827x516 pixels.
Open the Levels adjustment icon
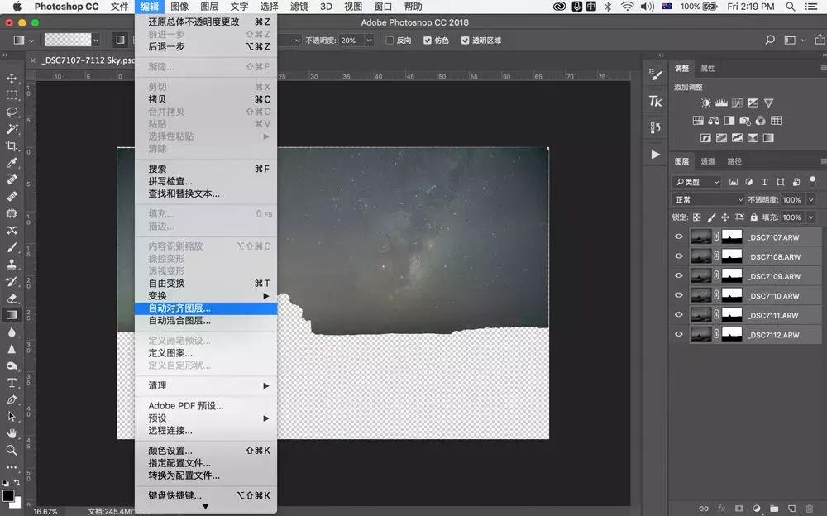720,103
